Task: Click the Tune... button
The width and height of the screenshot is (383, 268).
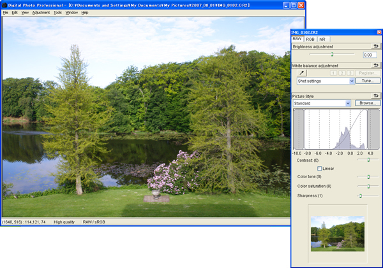Action: point(367,81)
